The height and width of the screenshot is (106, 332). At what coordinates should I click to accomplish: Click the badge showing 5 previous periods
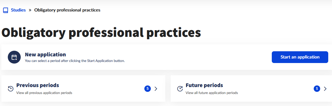click(147, 89)
